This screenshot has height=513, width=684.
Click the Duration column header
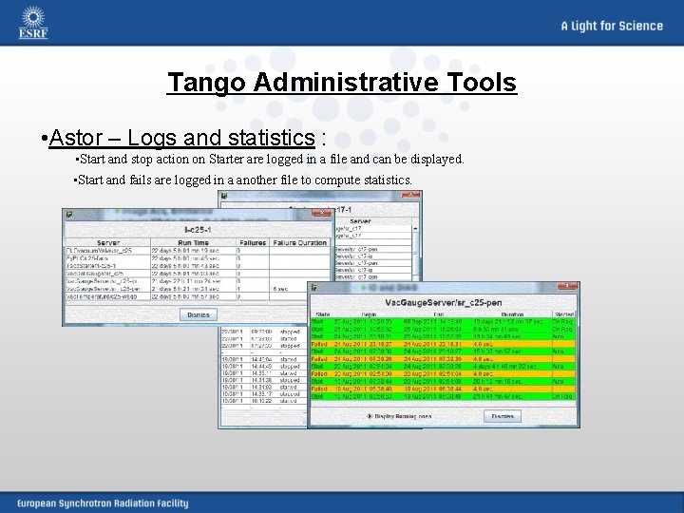pyautogui.click(x=512, y=314)
